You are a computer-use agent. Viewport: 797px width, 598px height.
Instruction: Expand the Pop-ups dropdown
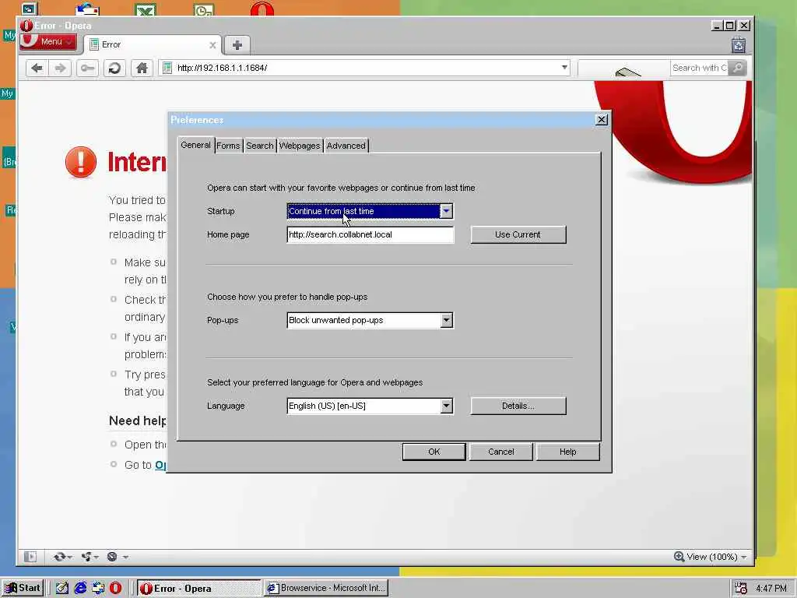[x=446, y=320]
